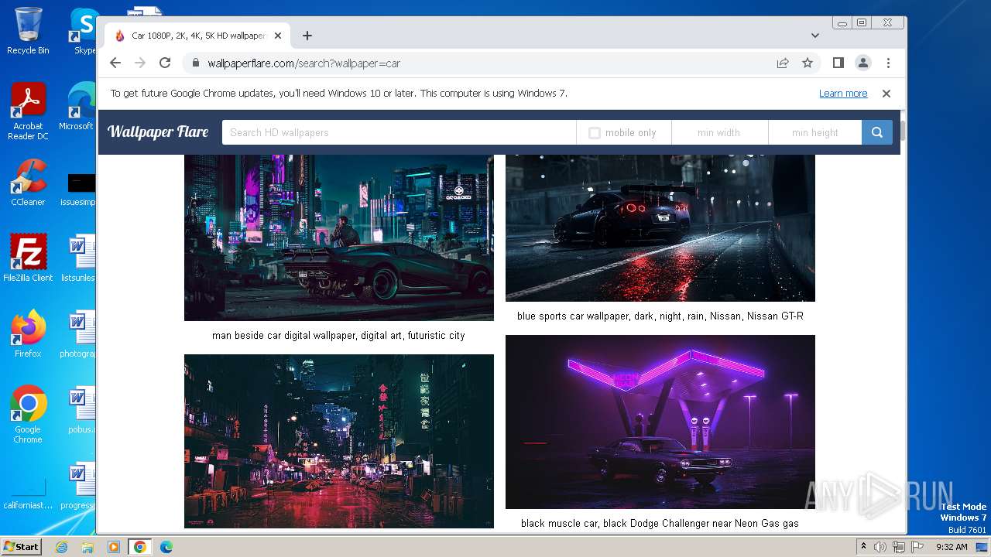This screenshot has height=557, width=991.
Task: Open the Chrome three-dot menu
Action: [x=888, y=63]
